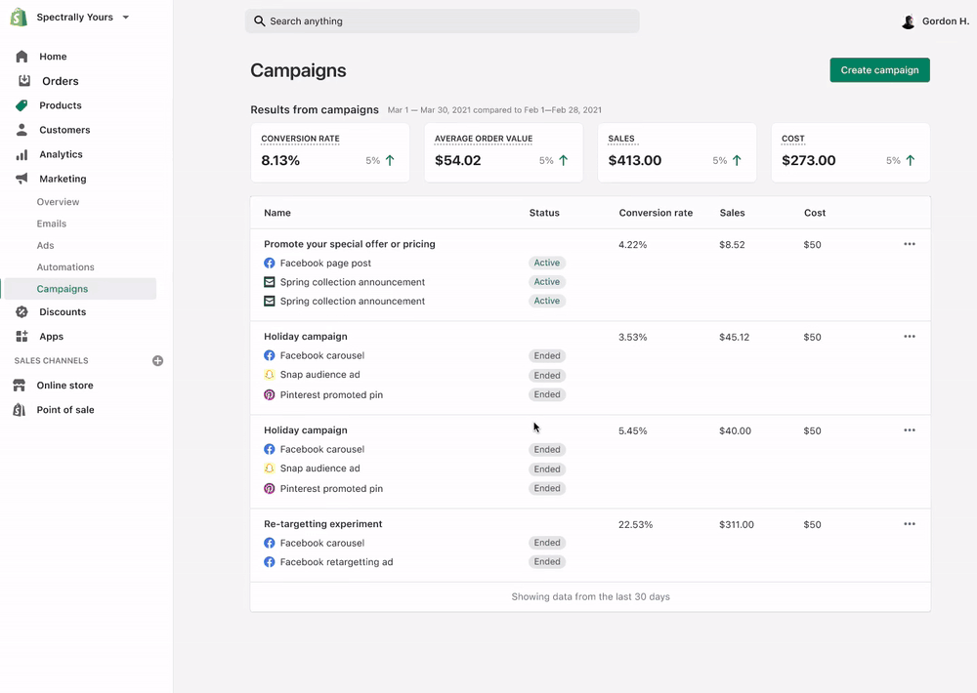This screenshot has height=693, width=977.
Task: Click the Online store storefront icon
Action: click(x=20, y=386)
